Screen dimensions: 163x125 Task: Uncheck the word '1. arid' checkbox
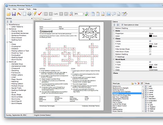point(146,86)
